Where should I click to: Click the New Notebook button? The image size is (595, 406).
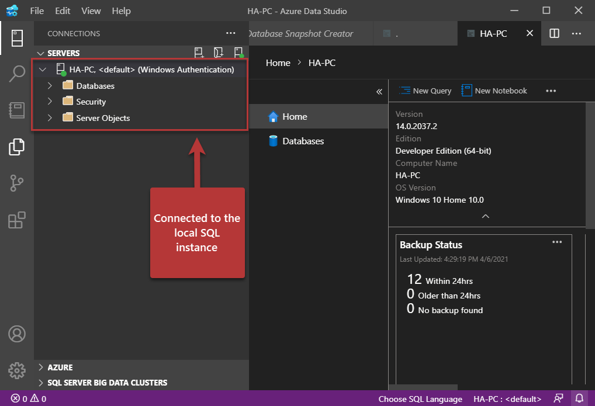[x=494, y=91]
